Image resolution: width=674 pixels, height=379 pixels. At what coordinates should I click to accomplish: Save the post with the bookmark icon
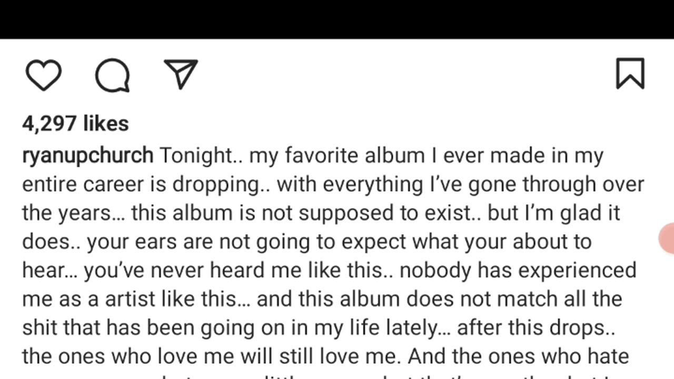630,74
